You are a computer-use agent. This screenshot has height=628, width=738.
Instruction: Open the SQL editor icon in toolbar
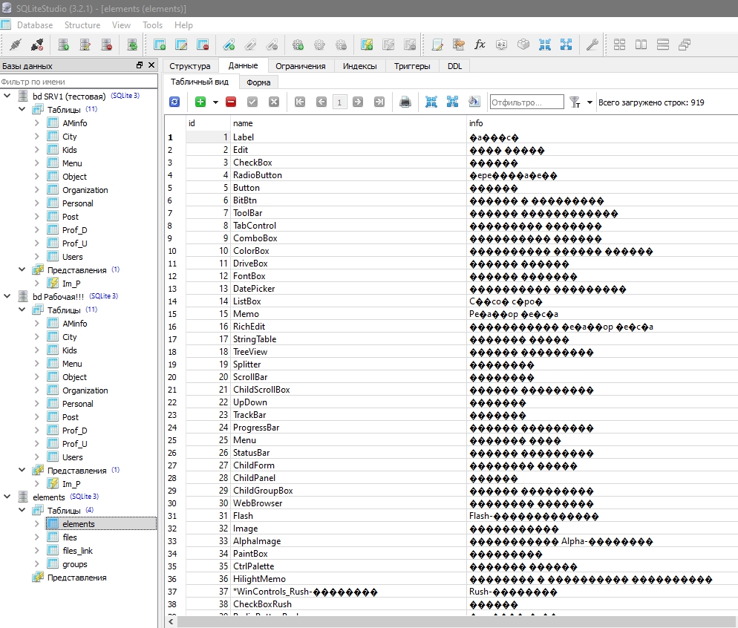click(437, 45)
